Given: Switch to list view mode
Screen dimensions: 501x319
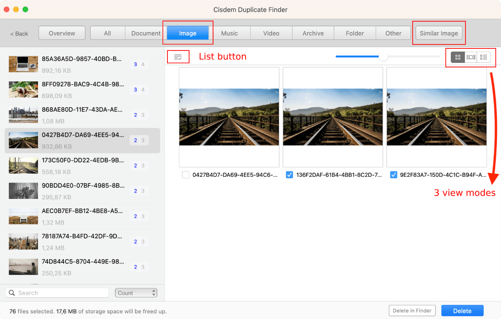Looking at the screenshot, I should click(483, 57).
